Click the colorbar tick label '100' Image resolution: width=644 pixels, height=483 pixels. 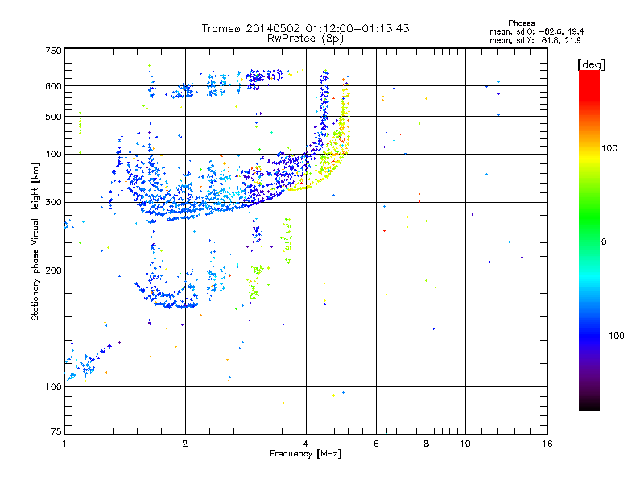pyautogui.click(x=609, y=148)
